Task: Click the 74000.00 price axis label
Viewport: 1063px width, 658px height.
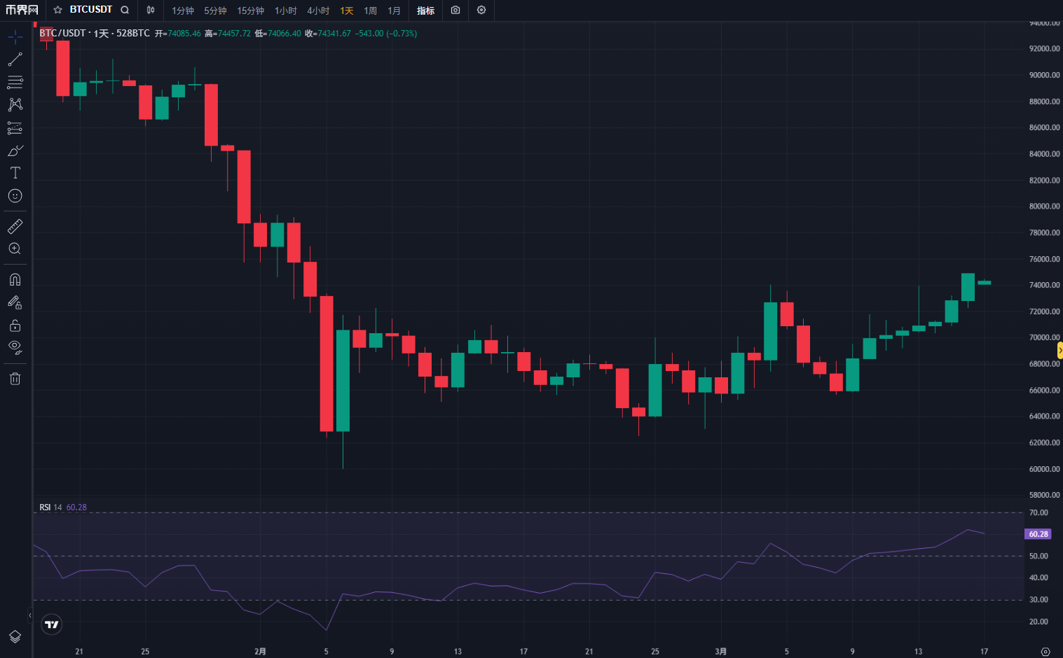Action: pyautogui.click(x=1044, y=285)
